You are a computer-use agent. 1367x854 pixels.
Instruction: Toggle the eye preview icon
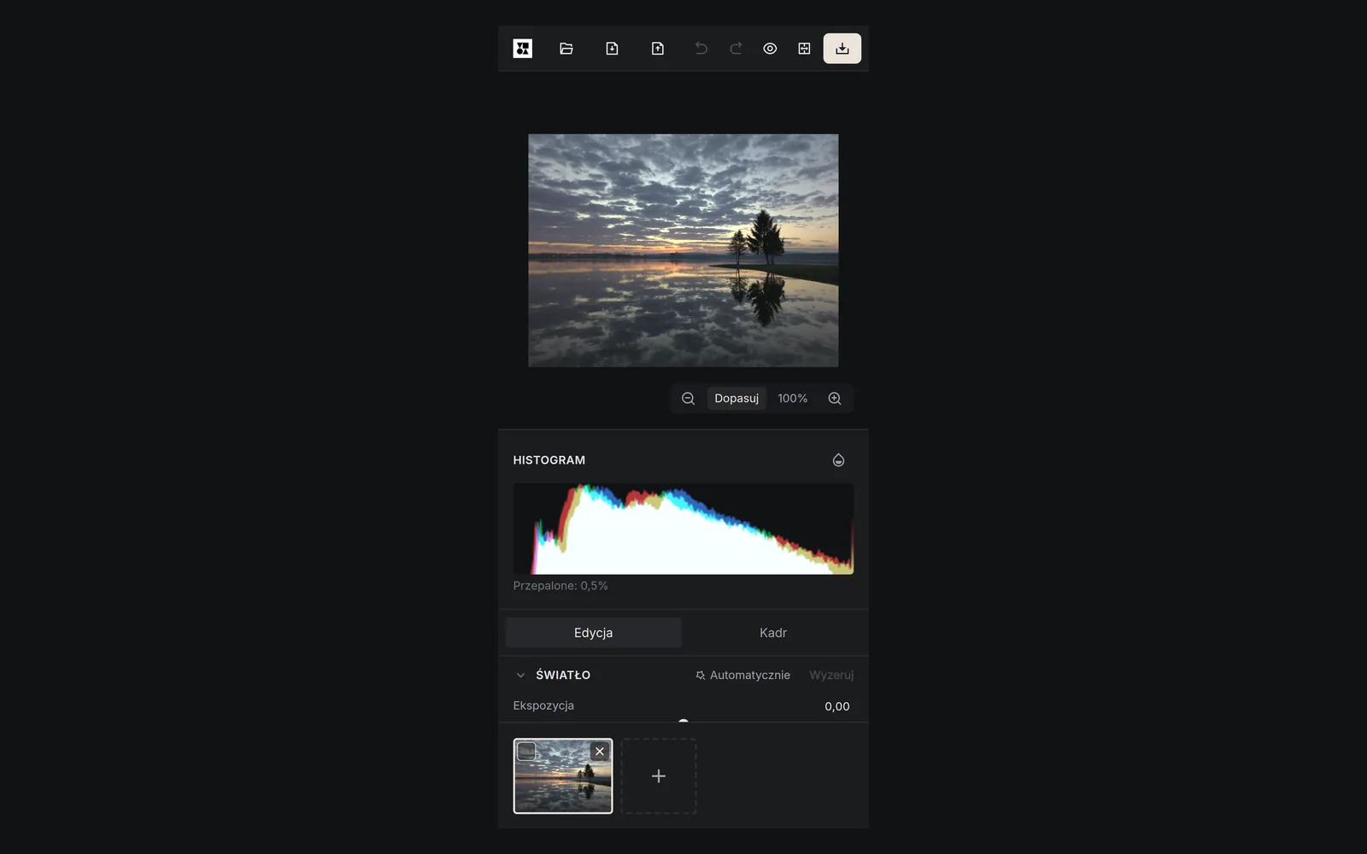click(770, 49)
